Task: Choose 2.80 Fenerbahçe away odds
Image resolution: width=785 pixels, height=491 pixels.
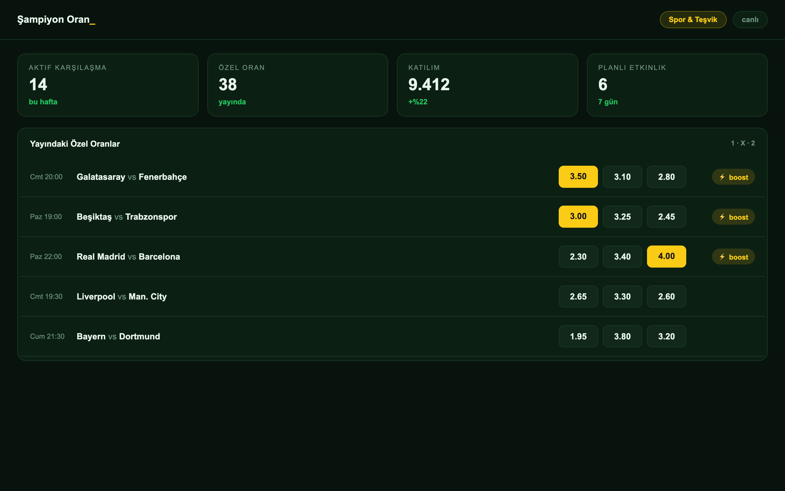Action: pos(666,177)
